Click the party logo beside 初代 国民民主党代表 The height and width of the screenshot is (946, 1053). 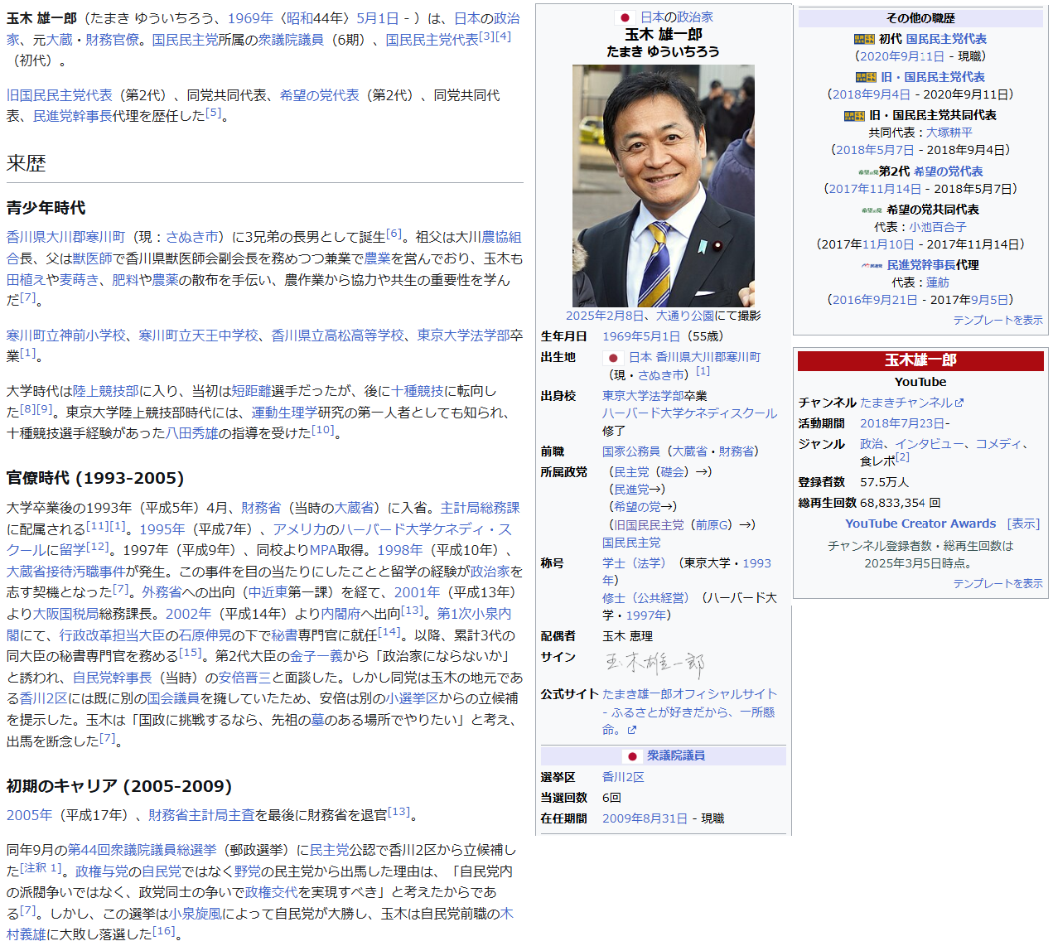[864, 39]
